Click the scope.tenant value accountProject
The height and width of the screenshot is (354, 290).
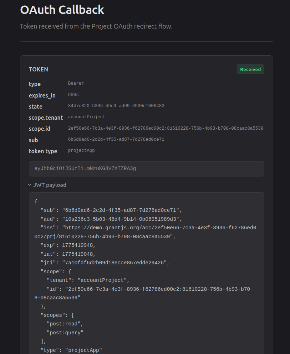pos(87,117)
